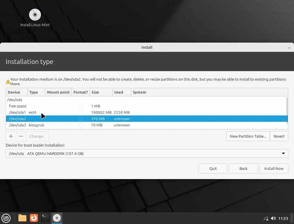Select the /dev/sda2 partition row
This screenshot has height=224, width=294.
tap(146, 119)
